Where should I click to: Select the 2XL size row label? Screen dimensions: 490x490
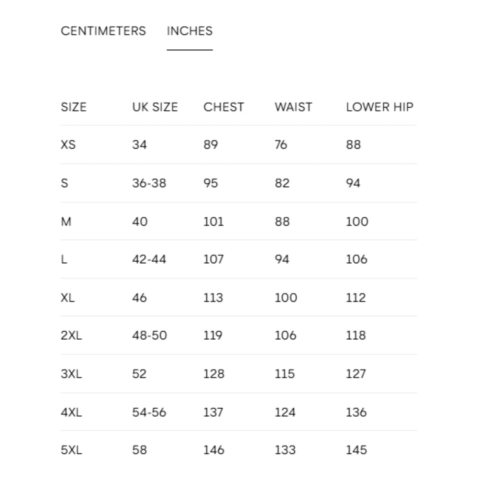(71, 335)
